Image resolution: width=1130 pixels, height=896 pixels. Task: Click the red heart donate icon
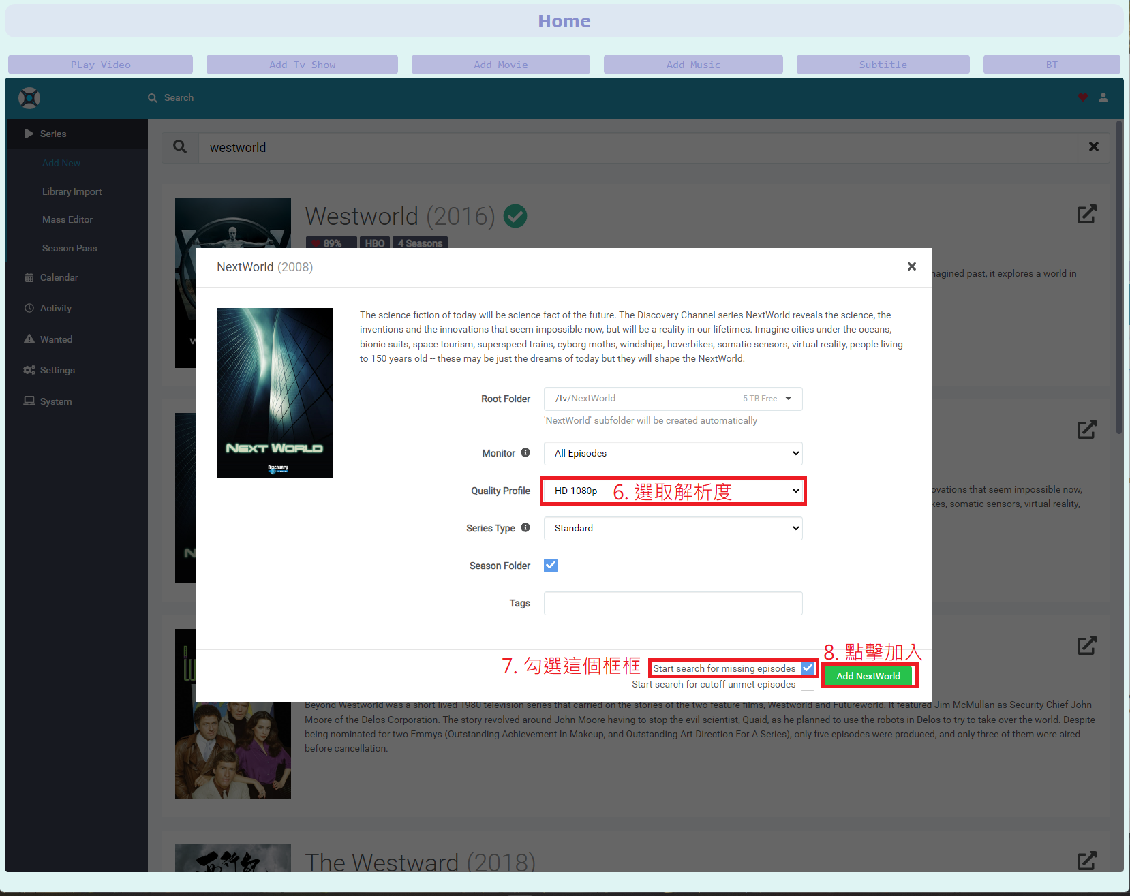coord(1082,97)
